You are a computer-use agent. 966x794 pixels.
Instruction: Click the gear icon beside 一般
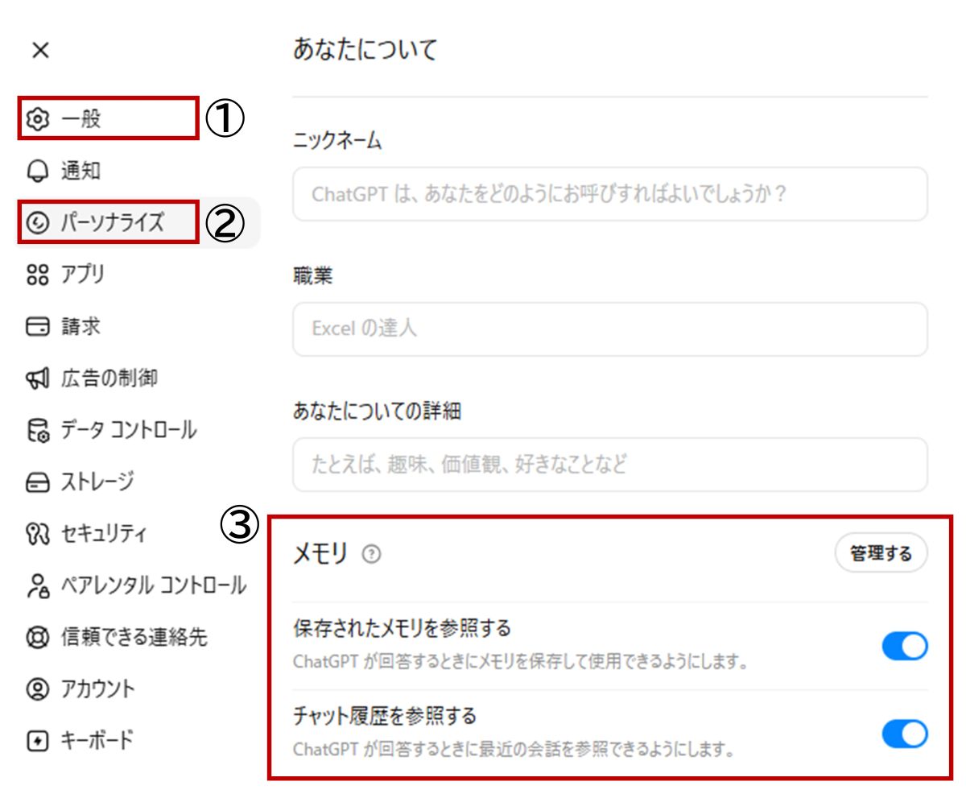(37, 119)
